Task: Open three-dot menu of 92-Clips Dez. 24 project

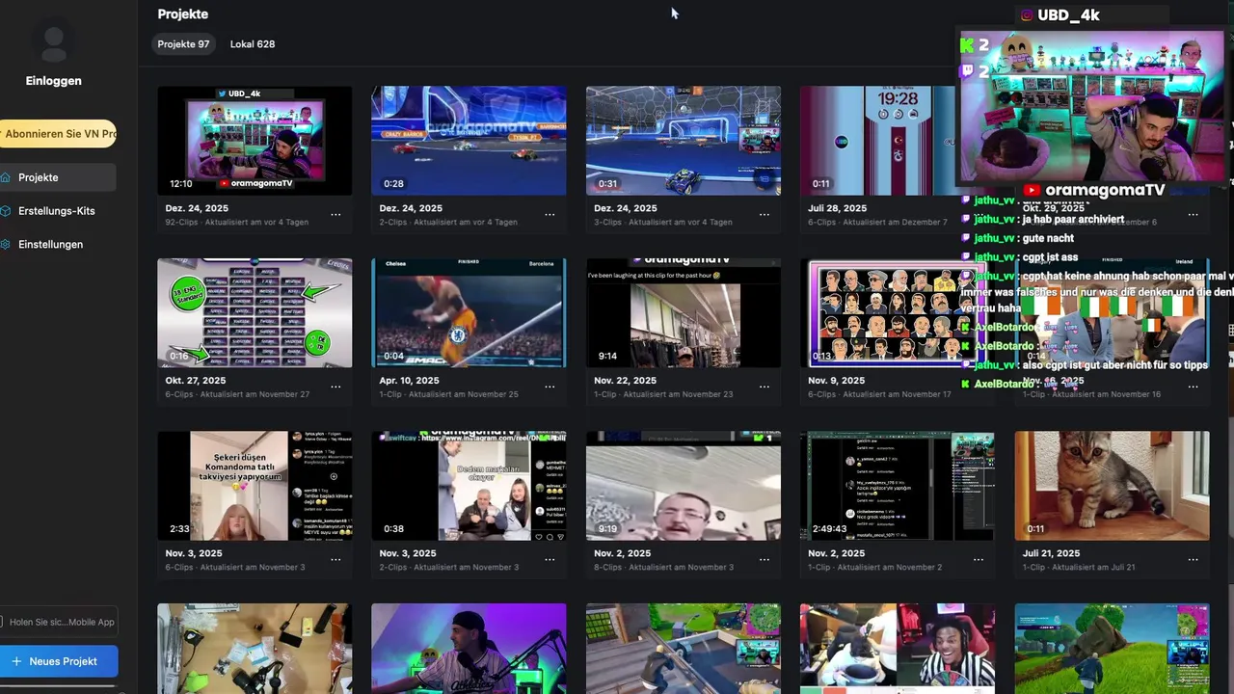Action: coord(335,214)
